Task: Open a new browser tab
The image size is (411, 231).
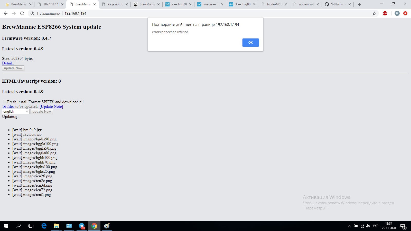Action: click(359, 4)
